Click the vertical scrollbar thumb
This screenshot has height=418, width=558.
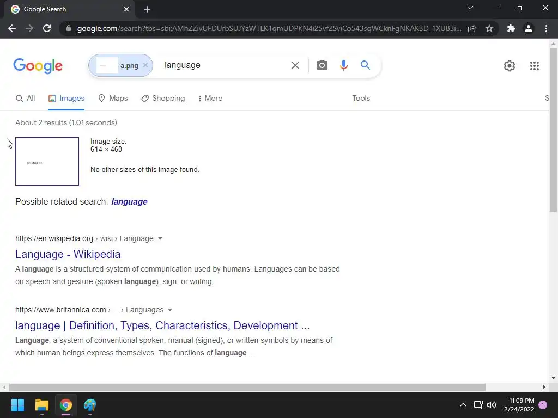(x=553, y=130)
